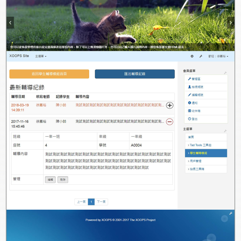
Task: Select highlighted 學生輔導模組 menu item
Action: click(x=206, y=153)
